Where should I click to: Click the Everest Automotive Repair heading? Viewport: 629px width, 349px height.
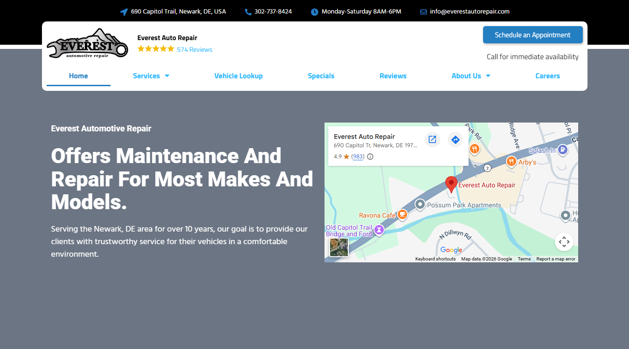[101, 129]
